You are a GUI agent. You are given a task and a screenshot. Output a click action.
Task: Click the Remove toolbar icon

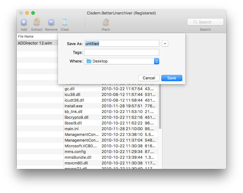click(51, 22)
